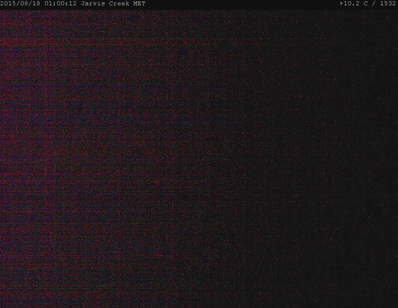The width and height of the screenshot is (398, 308).
Task: Select the Jarvis Creek MET station label
Action: 113,4
